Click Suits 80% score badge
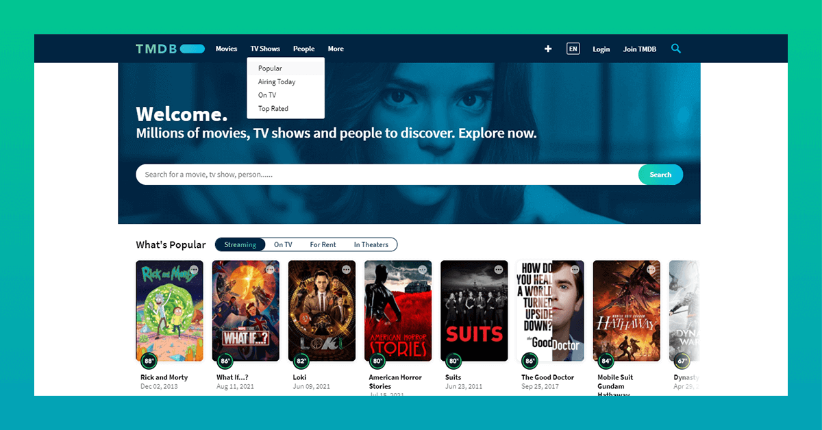Image resolution: width=822 pixels, height=430 pixels. pos(453,361)
